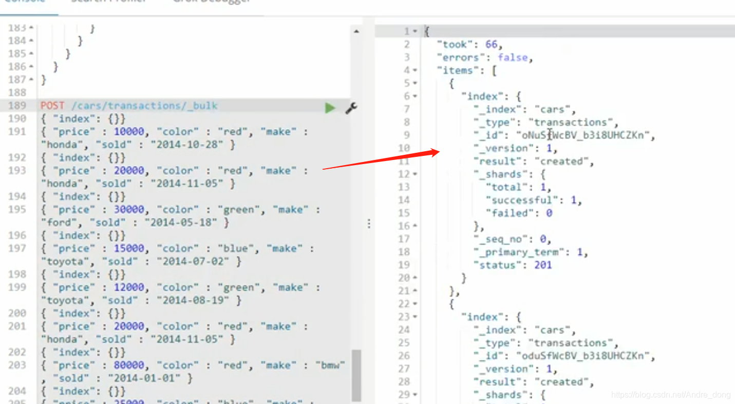Screen dimensions: 735x404
Task: Click "_version": 1 on response line 10
Action: pyautogui.click(x=515, y=148)
